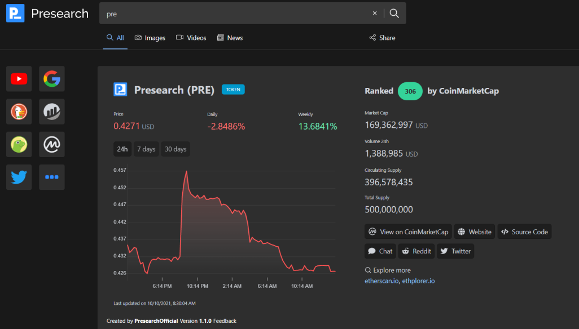Switch to the Images tab
Viewport: 579px width, 329px height.
150,38
